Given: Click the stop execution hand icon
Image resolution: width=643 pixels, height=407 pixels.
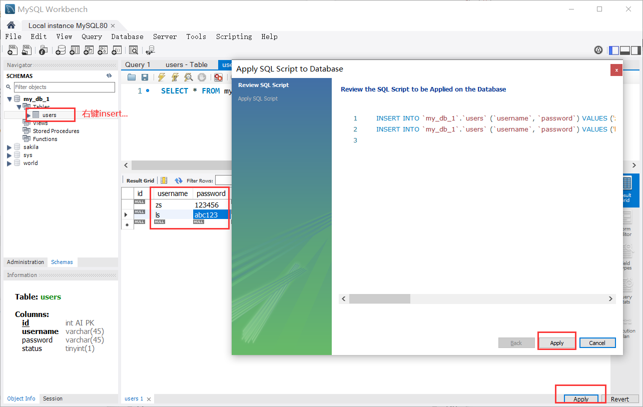Looking at the screenshot, I should [202, 77].
